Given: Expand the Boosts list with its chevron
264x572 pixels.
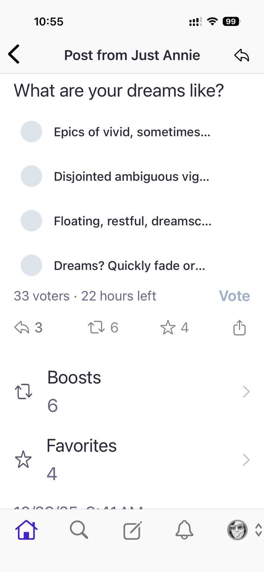Looking at the screenshot, I should [x=246, y=391].
